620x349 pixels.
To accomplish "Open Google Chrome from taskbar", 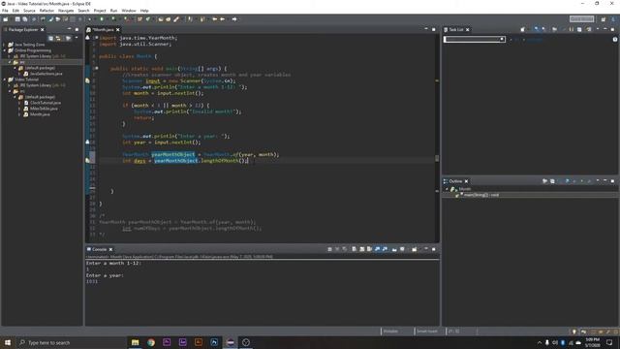I will [x=151, y=342].
